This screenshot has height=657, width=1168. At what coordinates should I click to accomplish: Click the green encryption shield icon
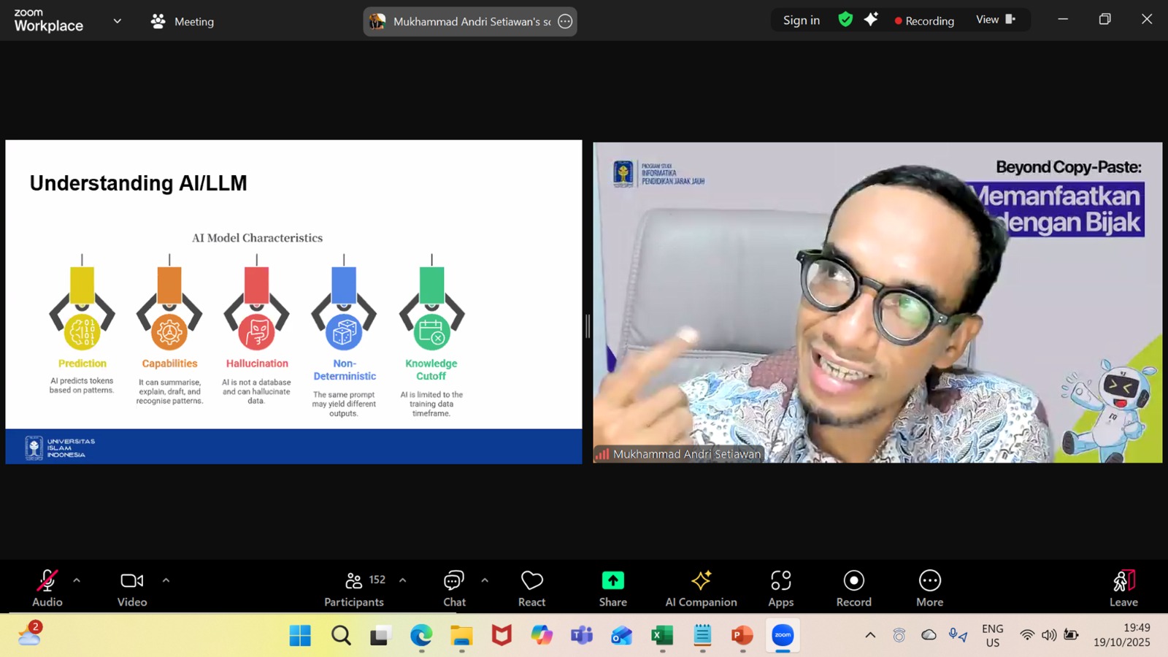click(x=845, y=20)
